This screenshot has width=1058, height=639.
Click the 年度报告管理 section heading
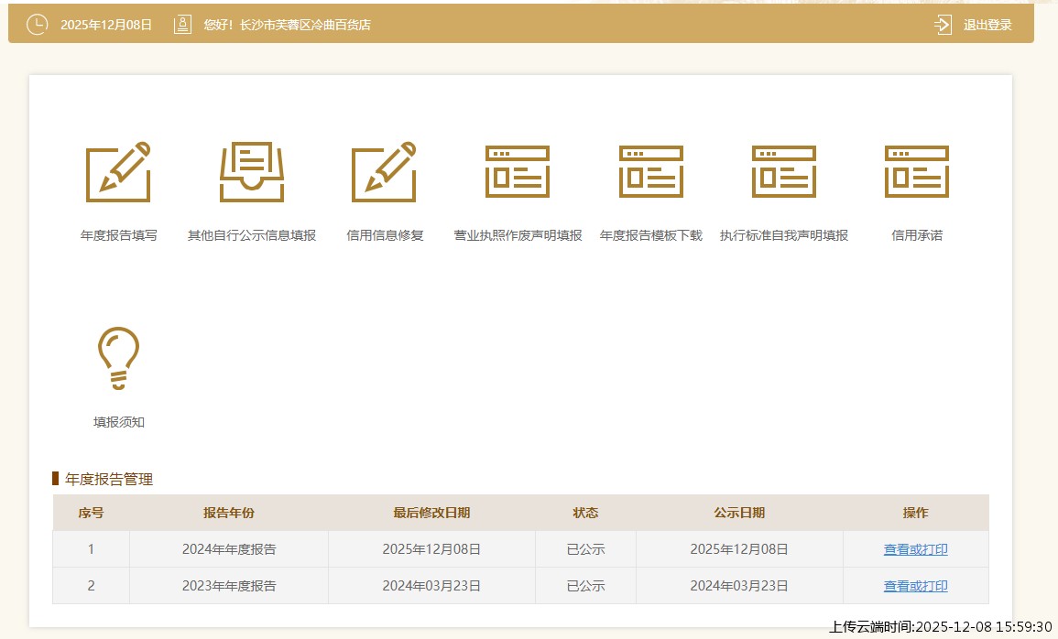pyautogui.click(x=109, y=479)
